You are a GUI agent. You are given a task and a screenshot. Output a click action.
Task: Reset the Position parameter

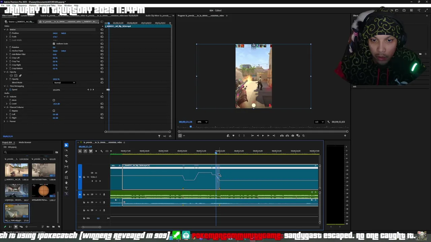click(x=102, y=33)
